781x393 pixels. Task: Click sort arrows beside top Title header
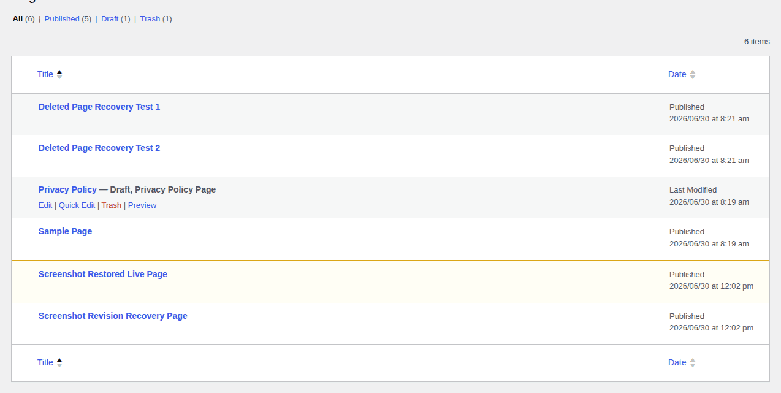point(59,74)
